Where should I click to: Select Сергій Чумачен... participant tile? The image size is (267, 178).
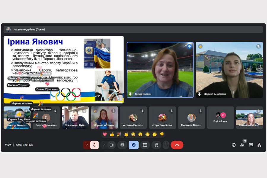[x=46, y=117]
